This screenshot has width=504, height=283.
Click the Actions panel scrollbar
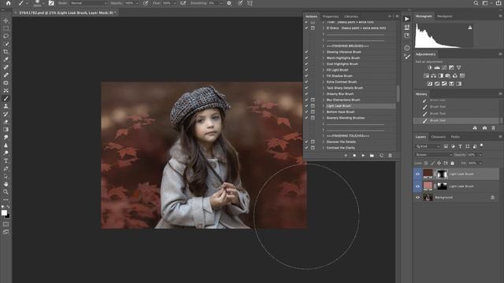(x=398, y=93)
